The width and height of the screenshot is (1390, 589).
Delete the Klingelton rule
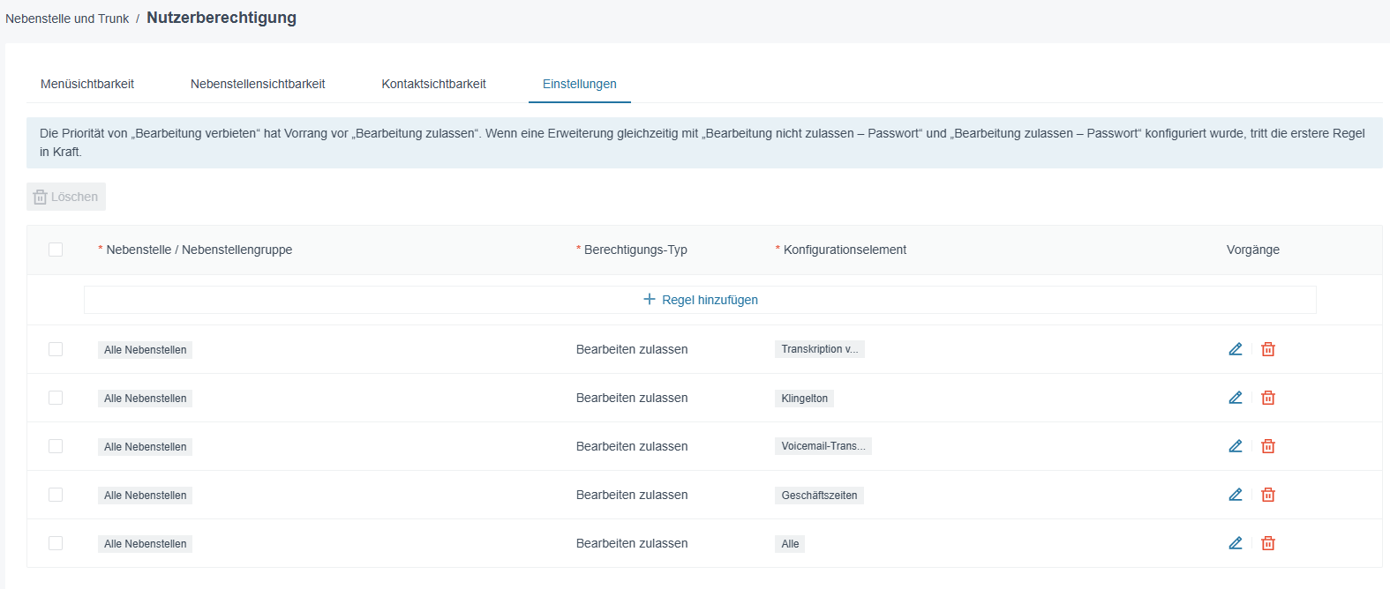(x=1268, y=398)
